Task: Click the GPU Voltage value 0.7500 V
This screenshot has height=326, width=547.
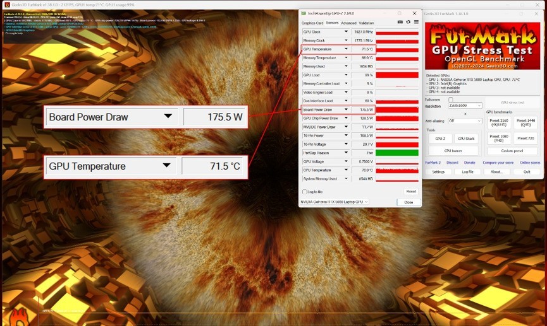Action: click(x=362, y=161)
